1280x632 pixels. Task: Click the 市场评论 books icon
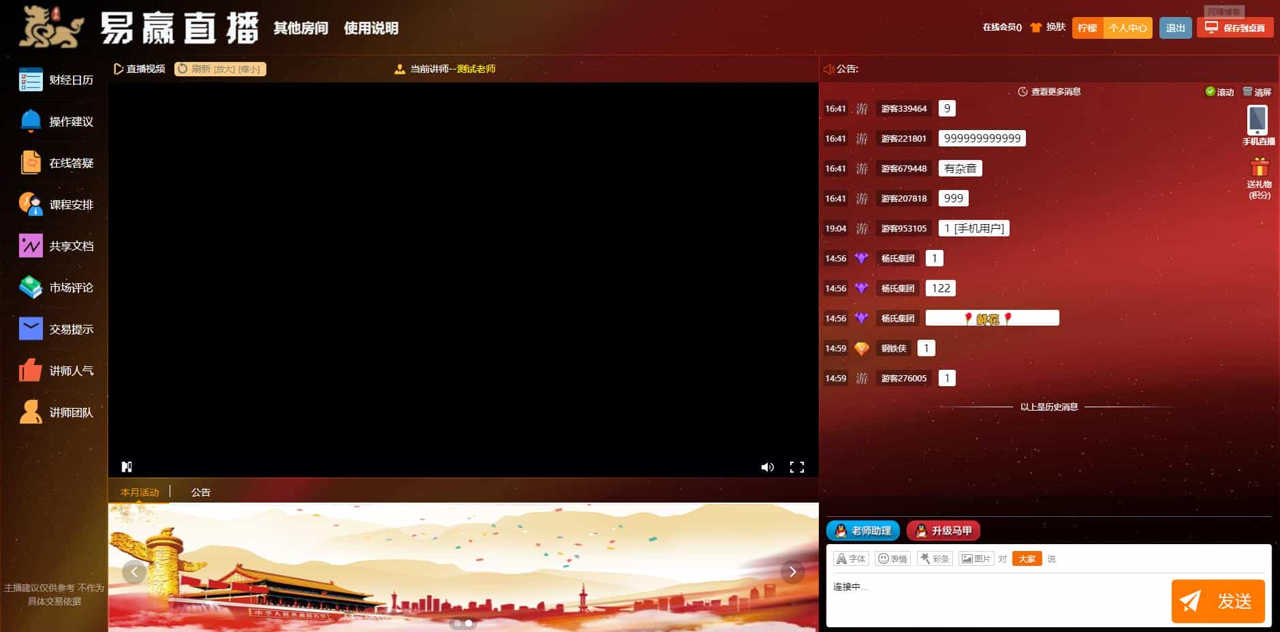click(31, 287)
